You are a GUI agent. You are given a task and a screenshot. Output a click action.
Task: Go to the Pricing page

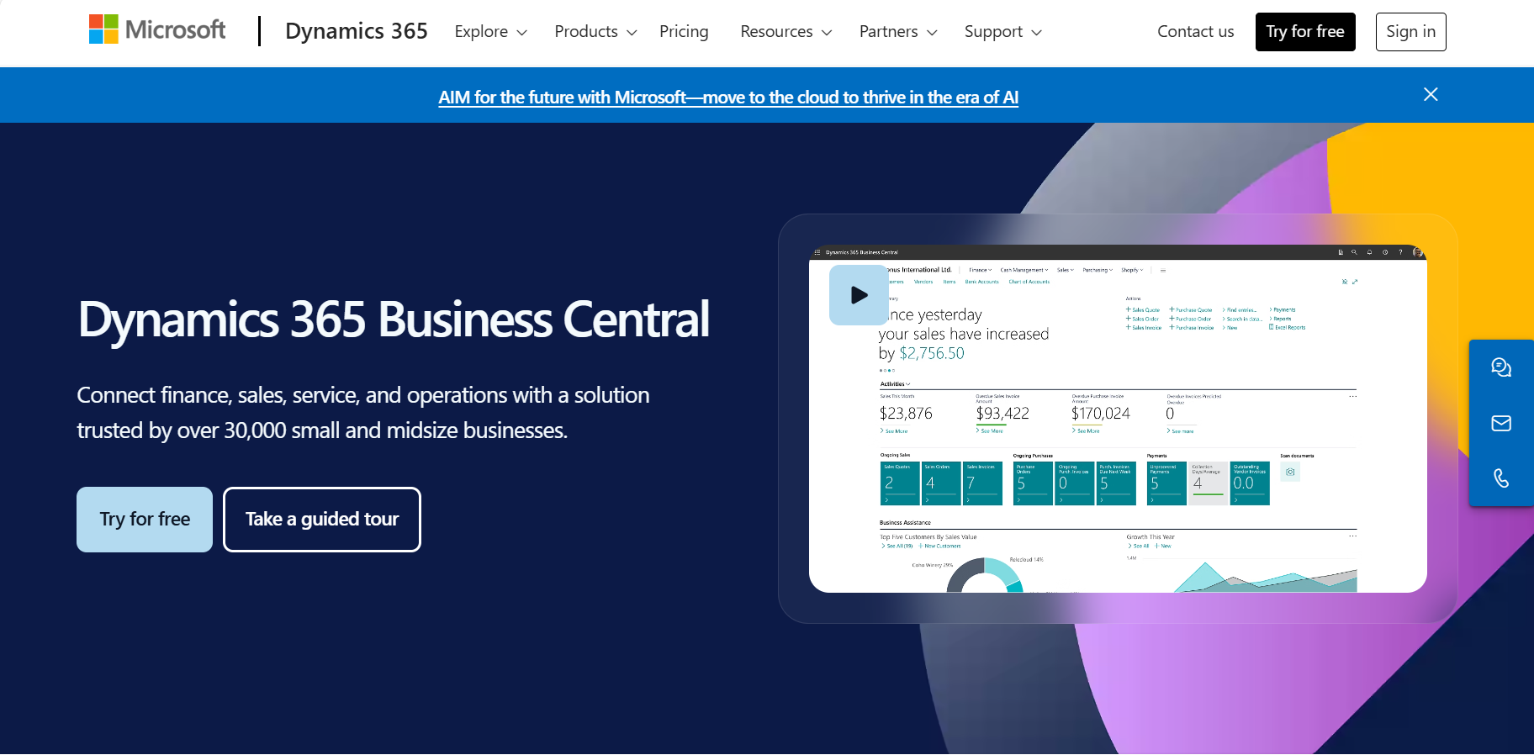684,32
